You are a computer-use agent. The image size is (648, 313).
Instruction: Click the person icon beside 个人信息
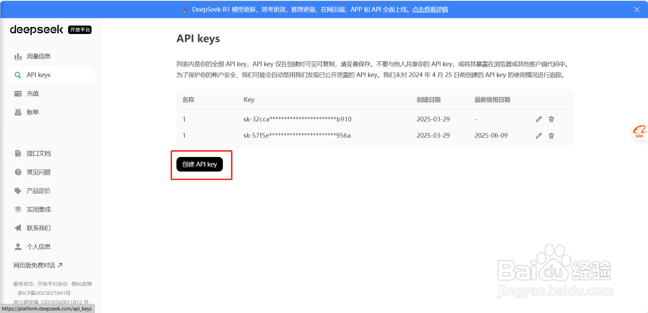point(18,247)
